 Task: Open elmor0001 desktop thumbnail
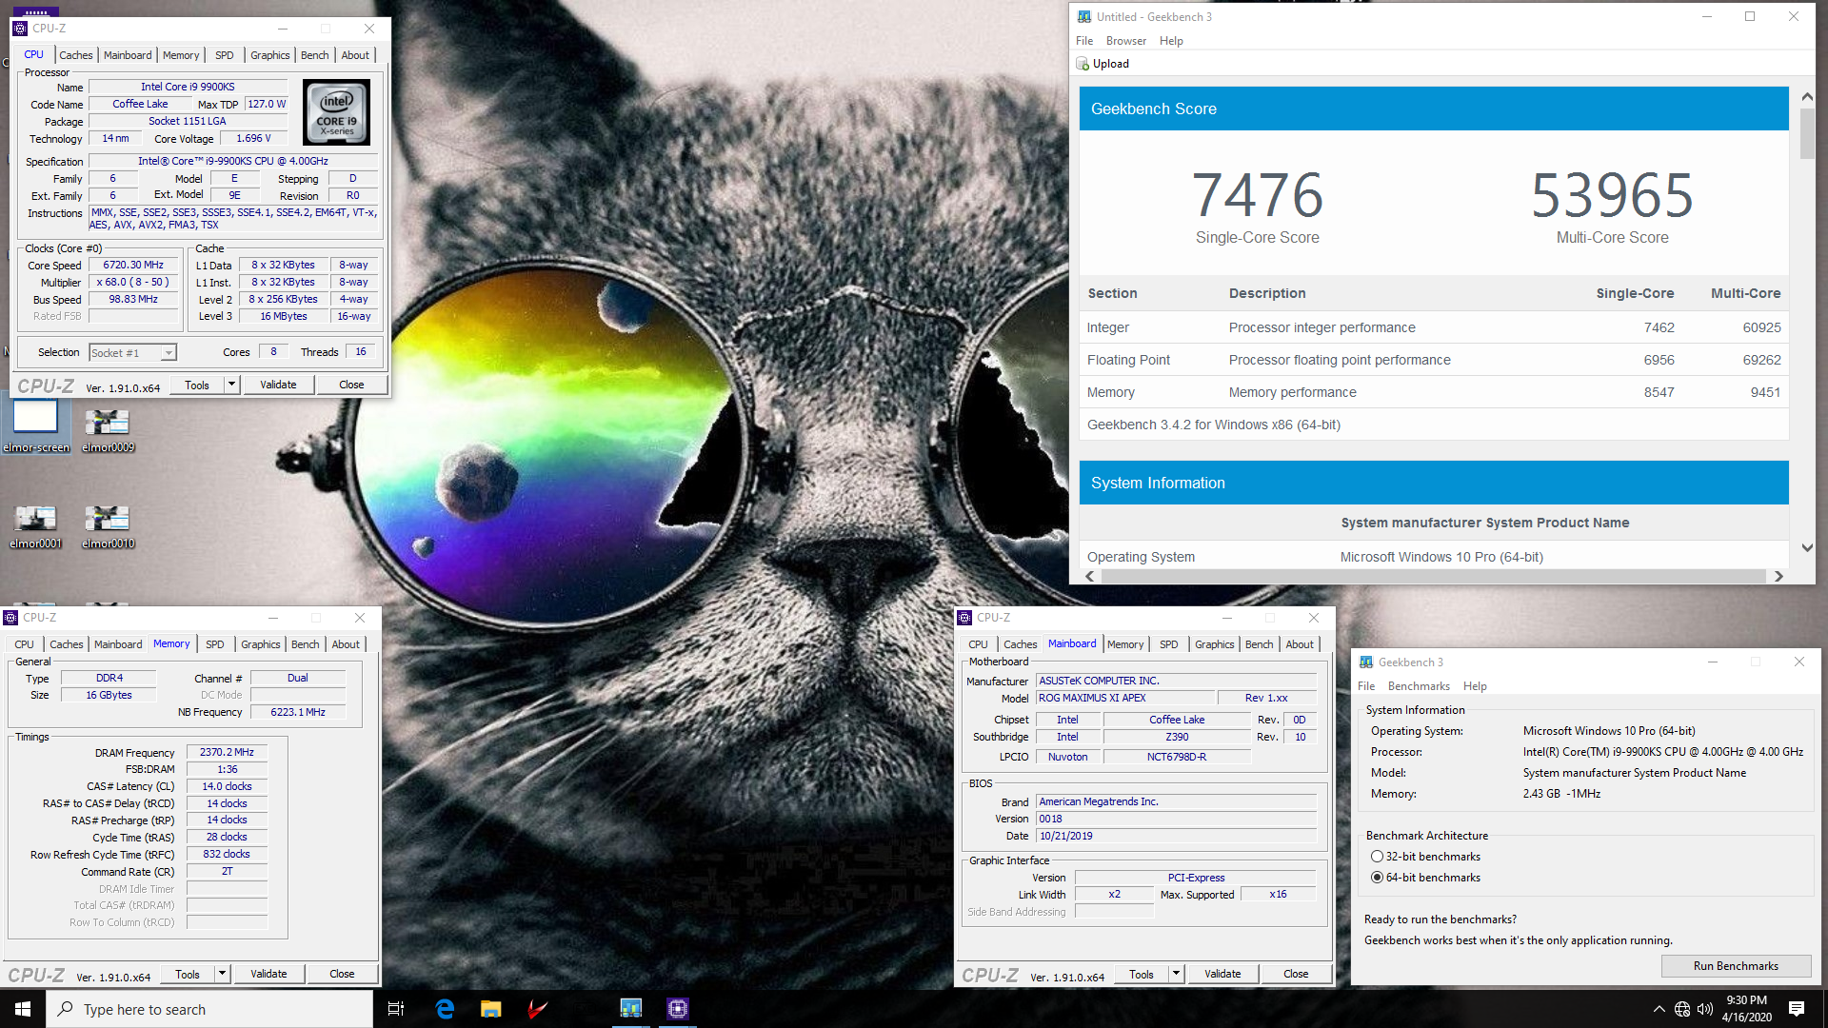[35, 526]
